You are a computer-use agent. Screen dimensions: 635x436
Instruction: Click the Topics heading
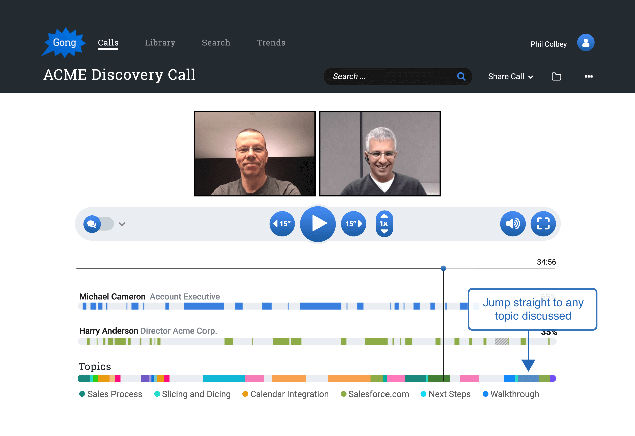click(95, 366)
